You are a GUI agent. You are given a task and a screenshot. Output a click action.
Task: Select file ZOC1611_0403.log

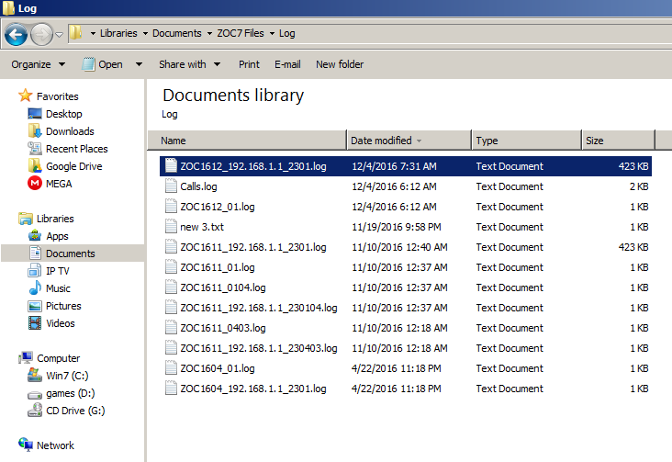click(x=406, y=328)
